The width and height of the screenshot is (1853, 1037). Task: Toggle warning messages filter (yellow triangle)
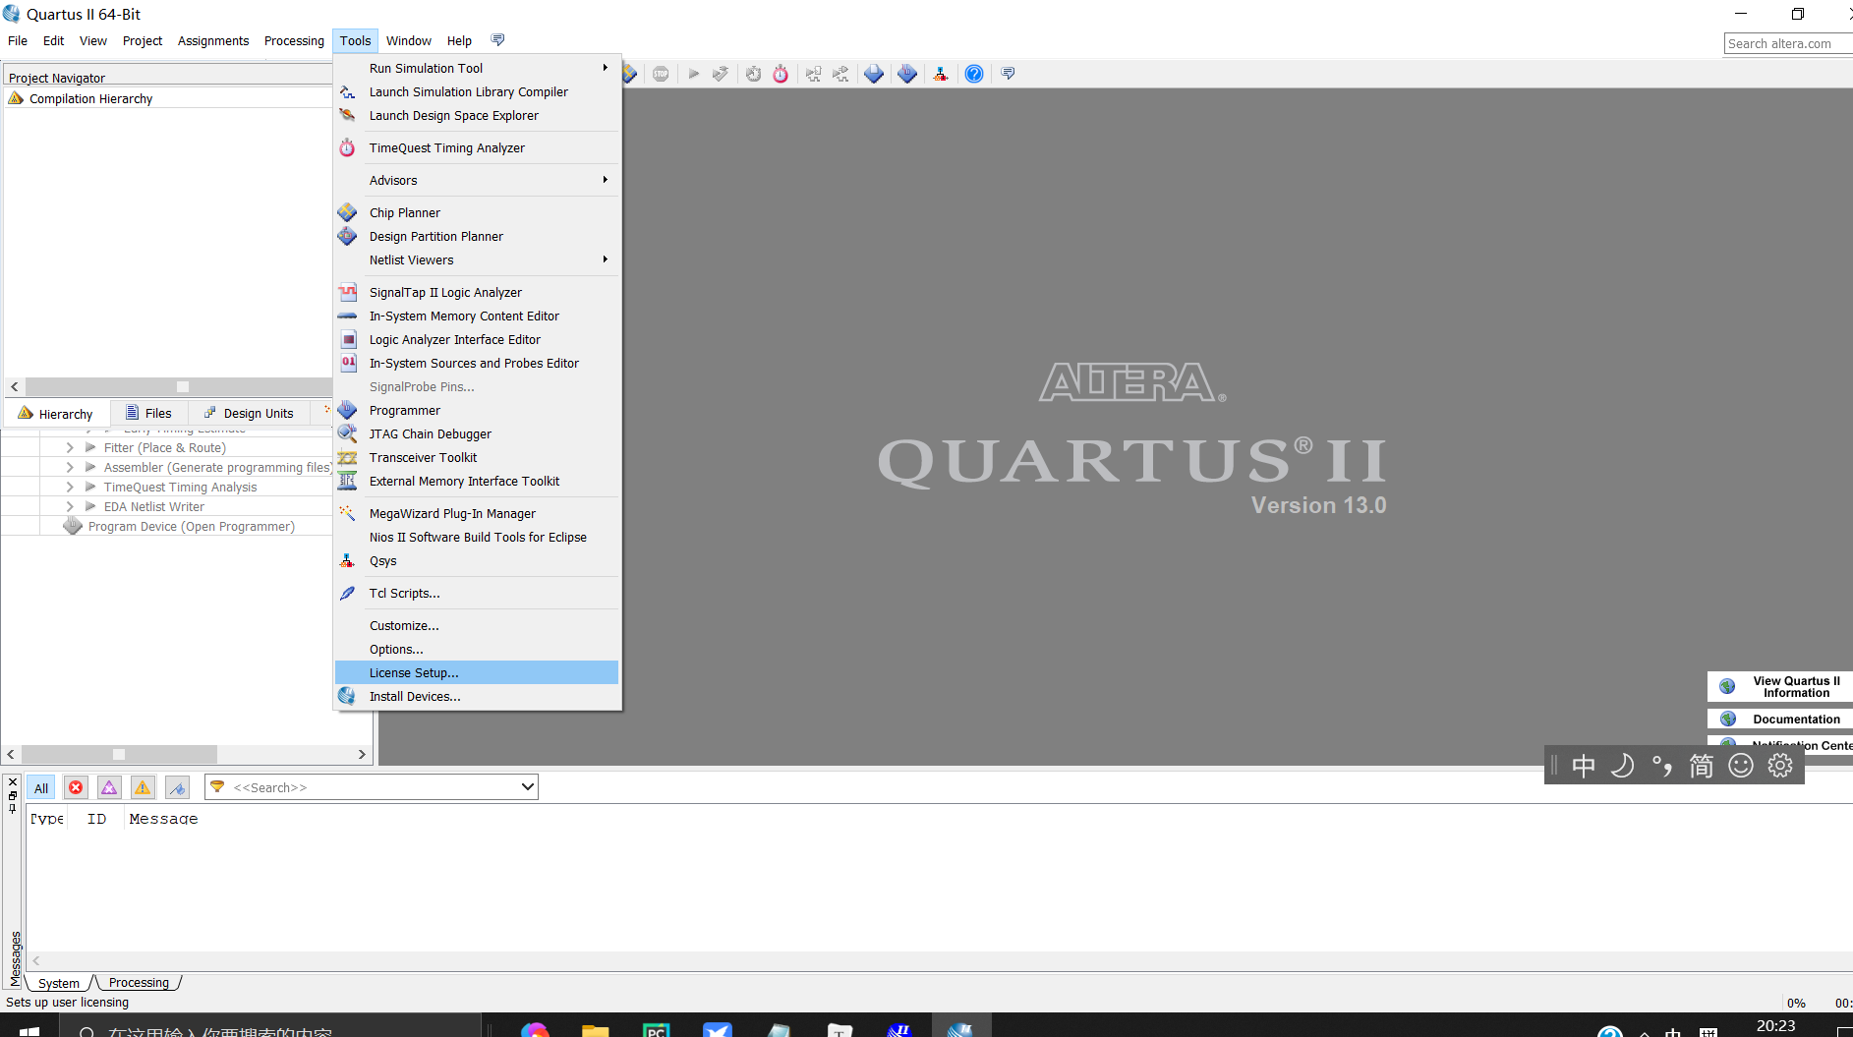(143, 787)
